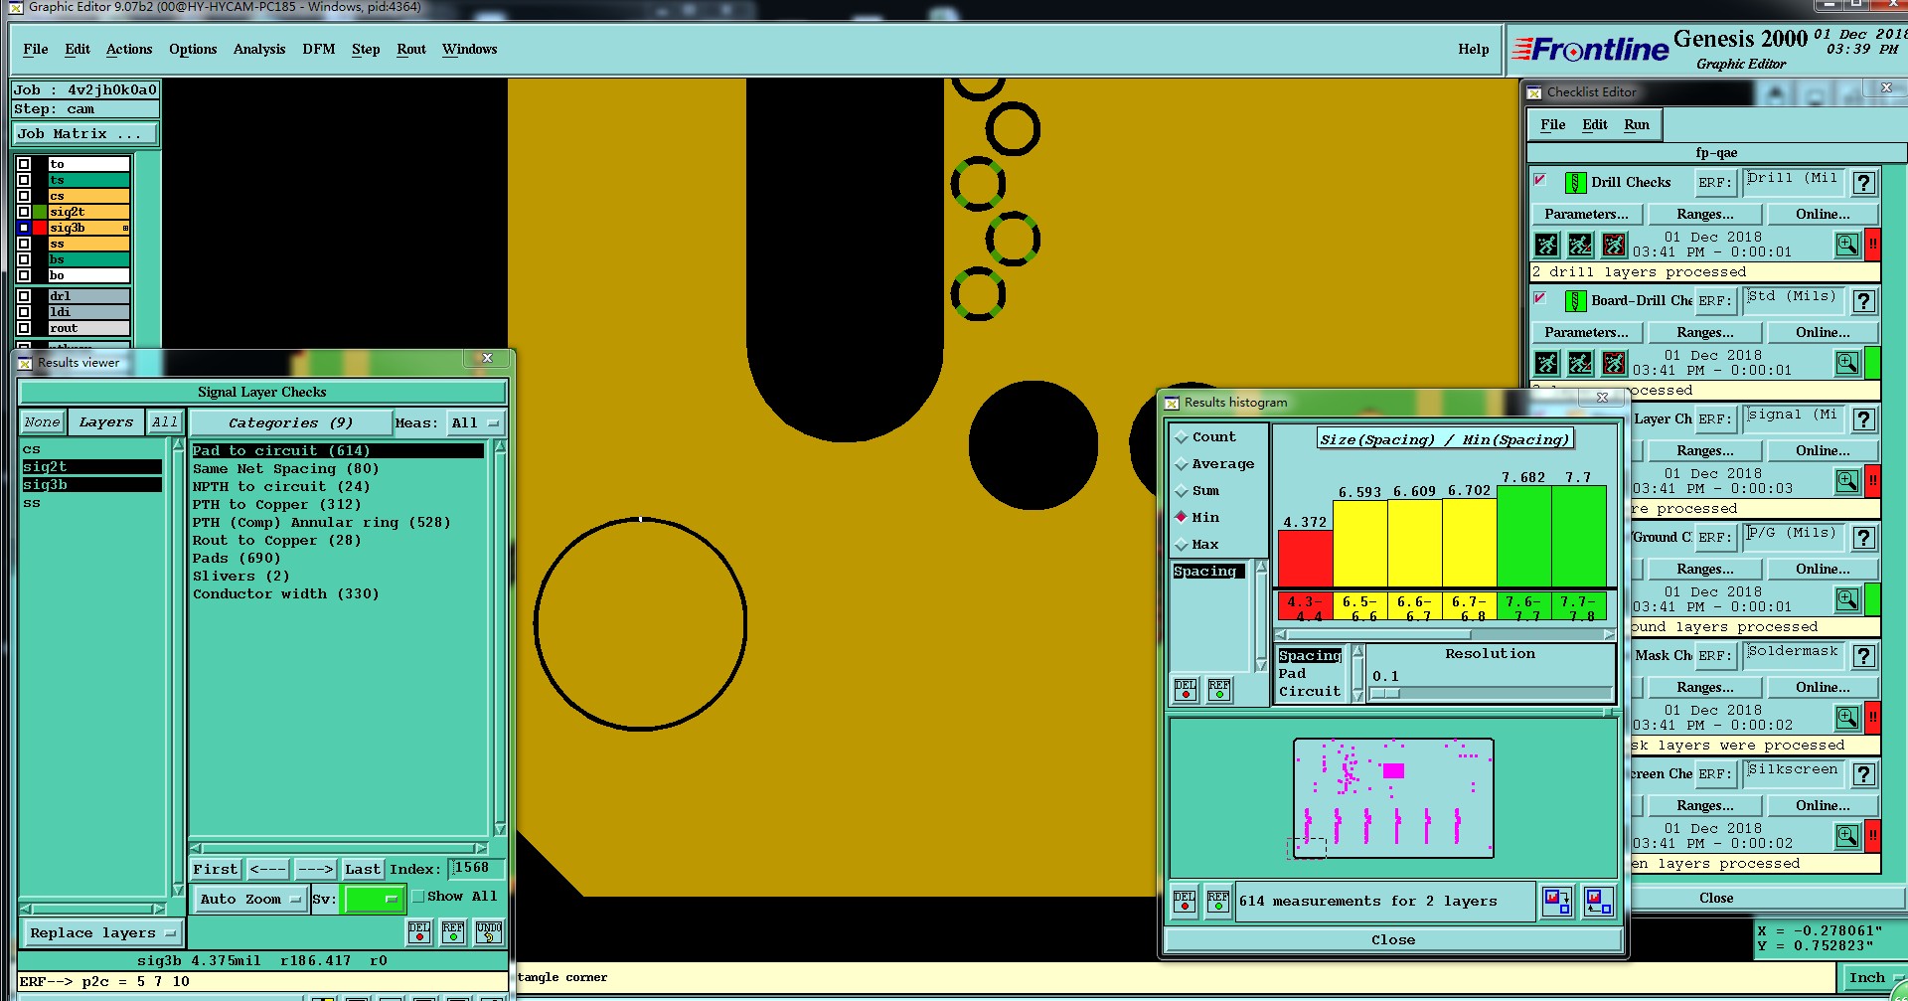
Task: Select Max radio option in histogram
Action: click(1182, 545)
